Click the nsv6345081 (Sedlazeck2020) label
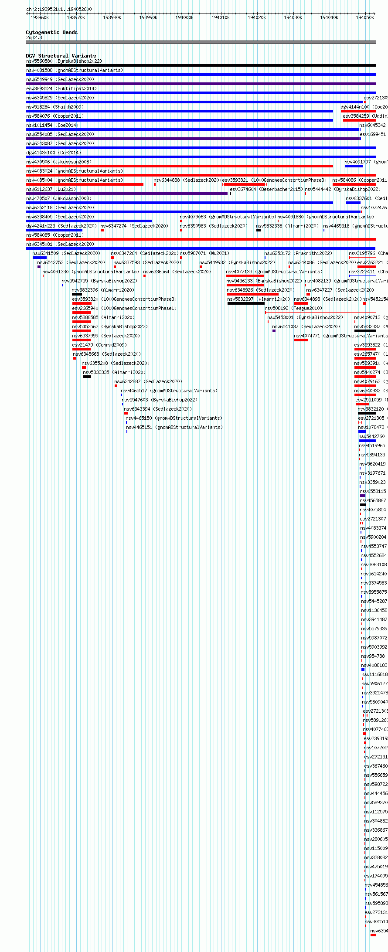388x952 pixels. 60,244
